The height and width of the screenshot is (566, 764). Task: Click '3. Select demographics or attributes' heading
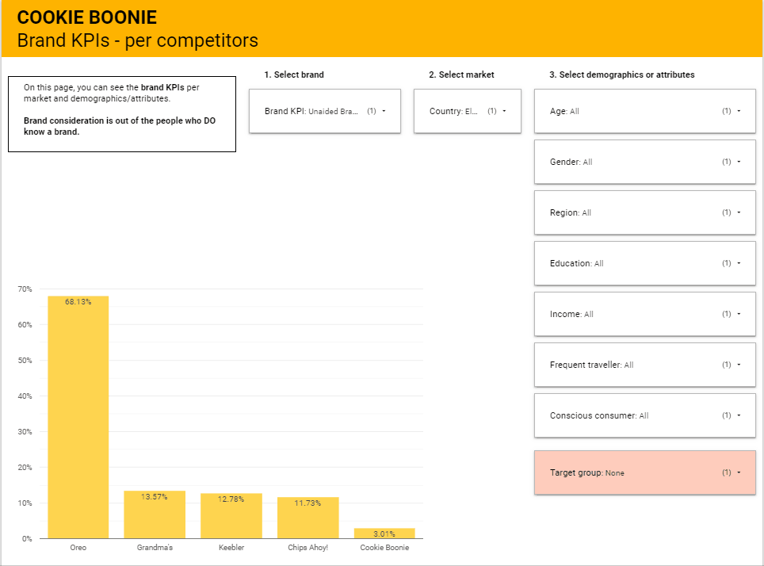coord(621,75)
